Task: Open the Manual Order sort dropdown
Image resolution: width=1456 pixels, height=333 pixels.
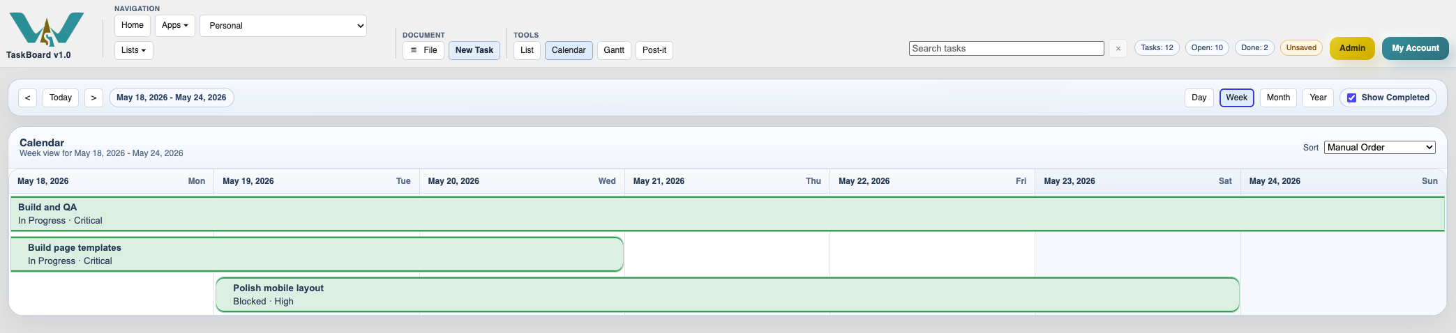Action: [x=1379, y=147]
